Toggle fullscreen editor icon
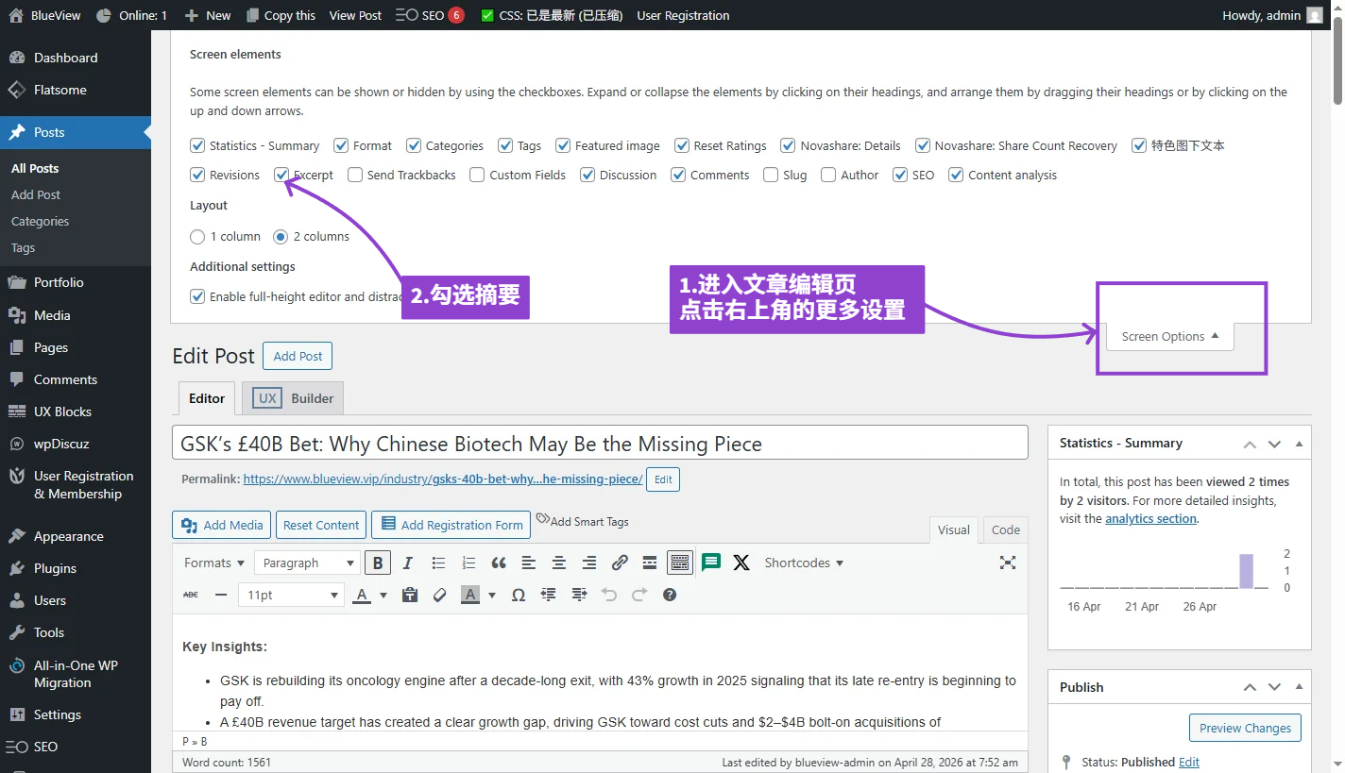The width and height of the screenshot is (1345, 773). click(1008, 563)
